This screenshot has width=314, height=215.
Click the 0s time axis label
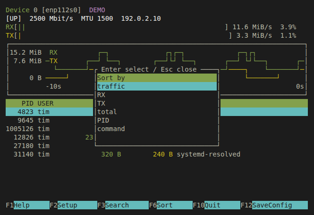[300, 86]
